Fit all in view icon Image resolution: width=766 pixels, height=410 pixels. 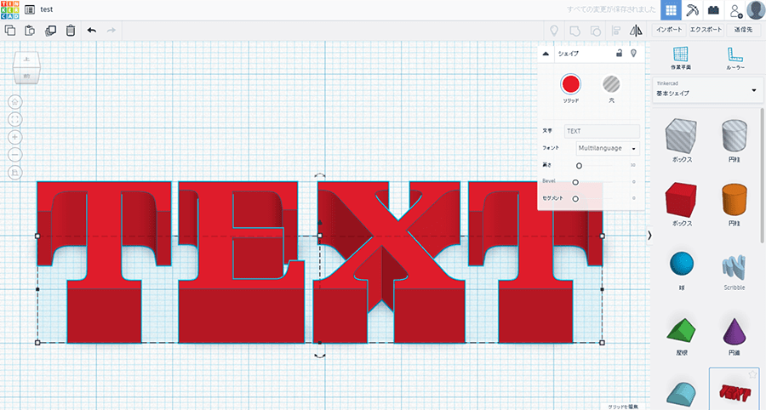pyautogui.click(x=15, y=120)
